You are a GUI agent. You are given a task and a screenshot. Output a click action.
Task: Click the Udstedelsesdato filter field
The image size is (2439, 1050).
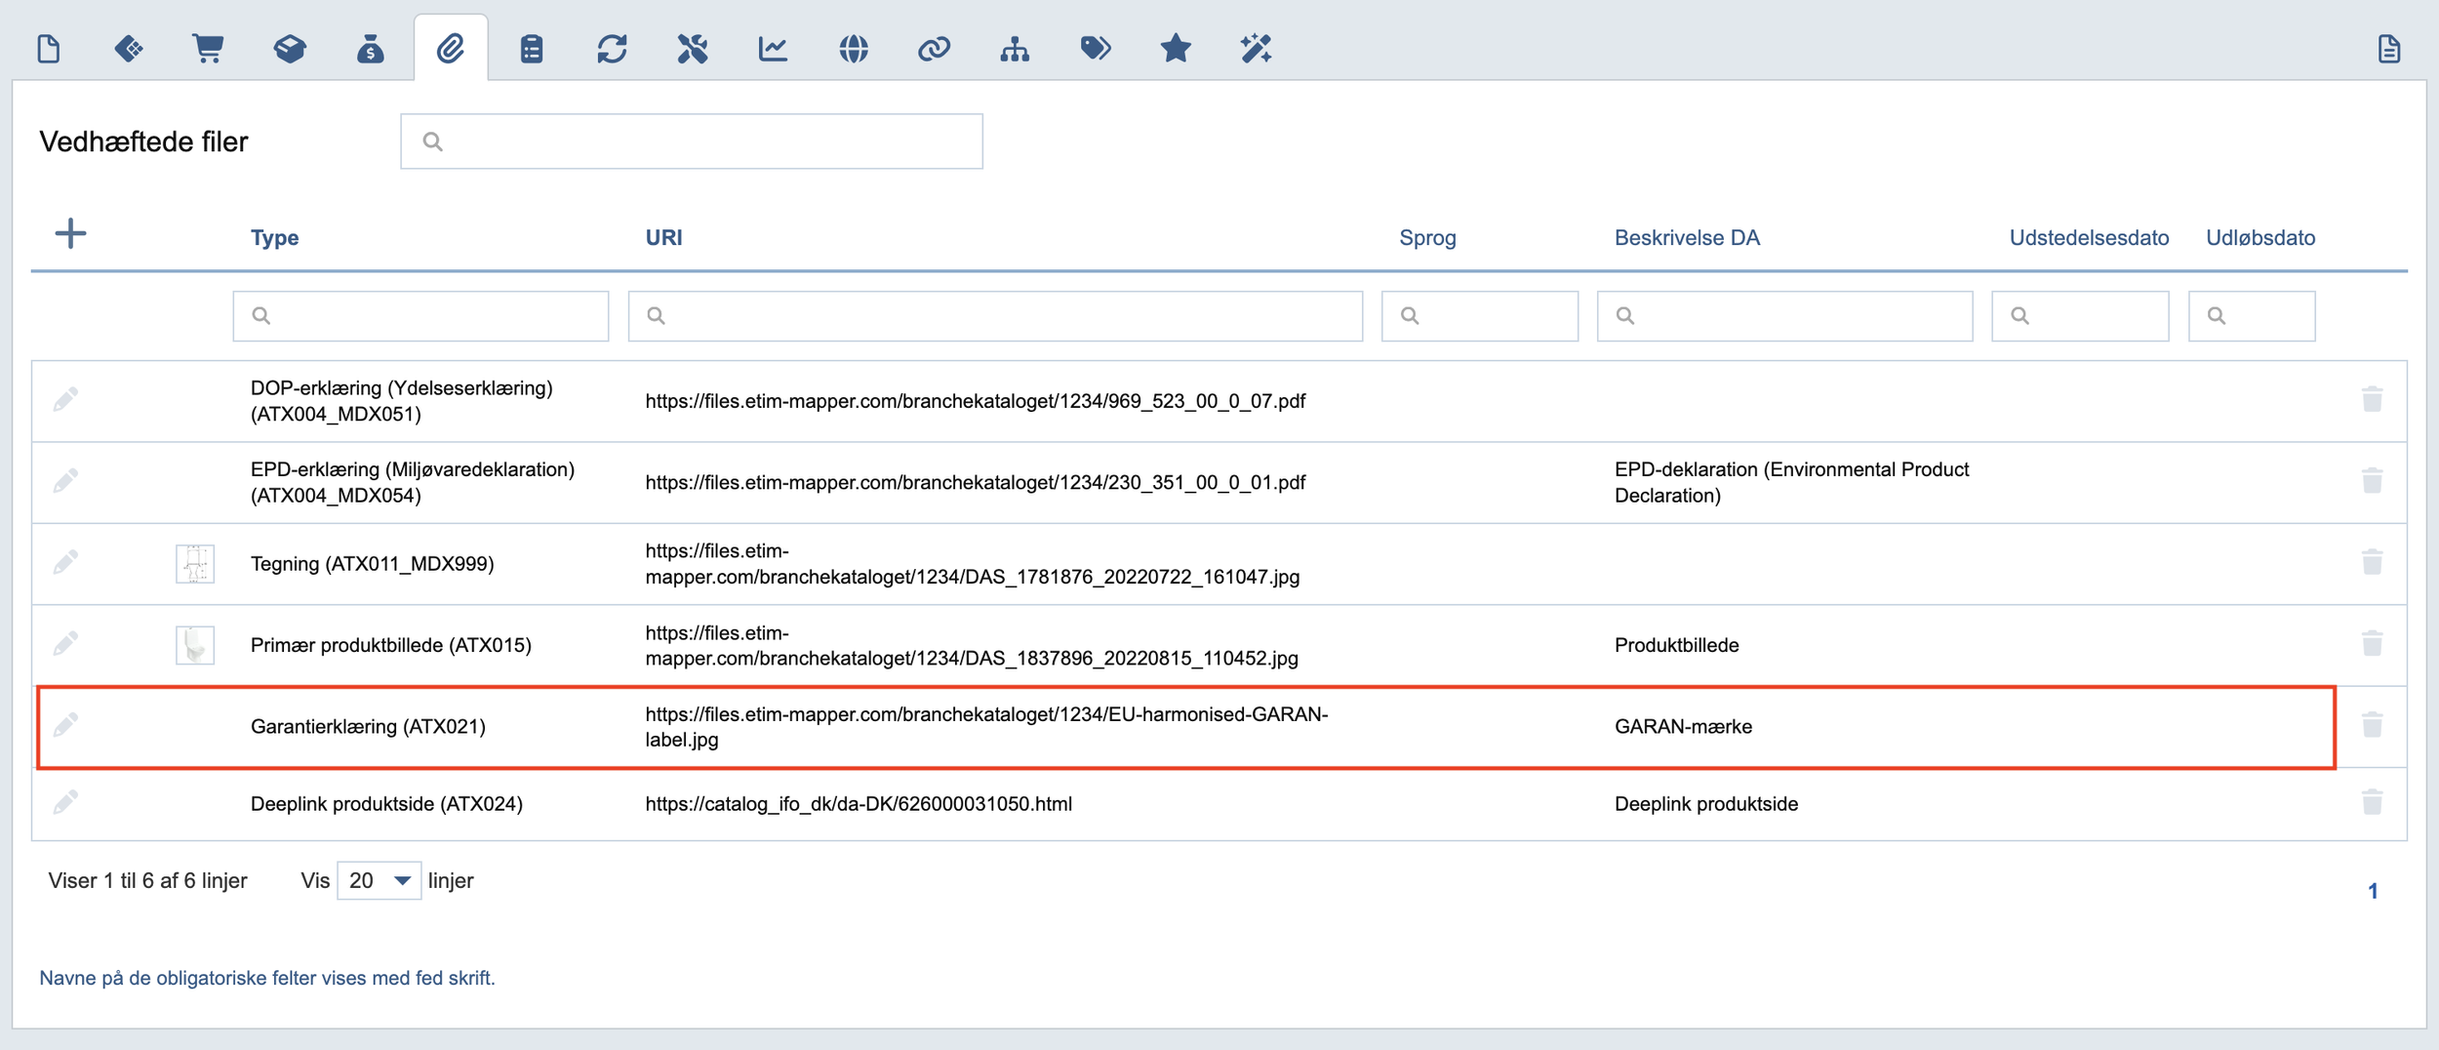[2080, 316]
